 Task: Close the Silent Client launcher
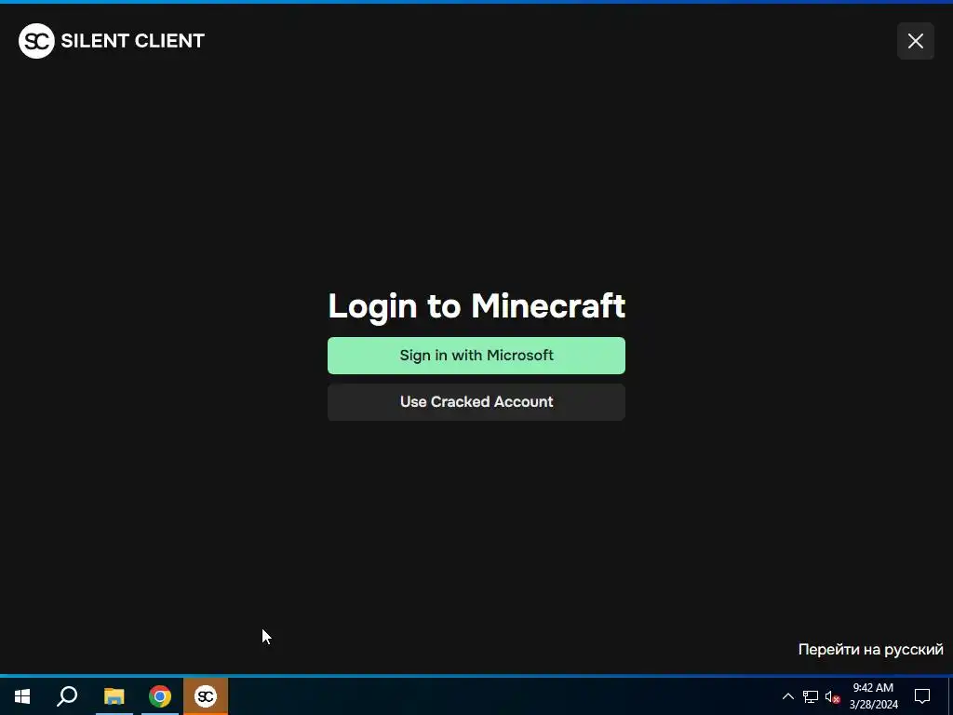coord(916,41)
